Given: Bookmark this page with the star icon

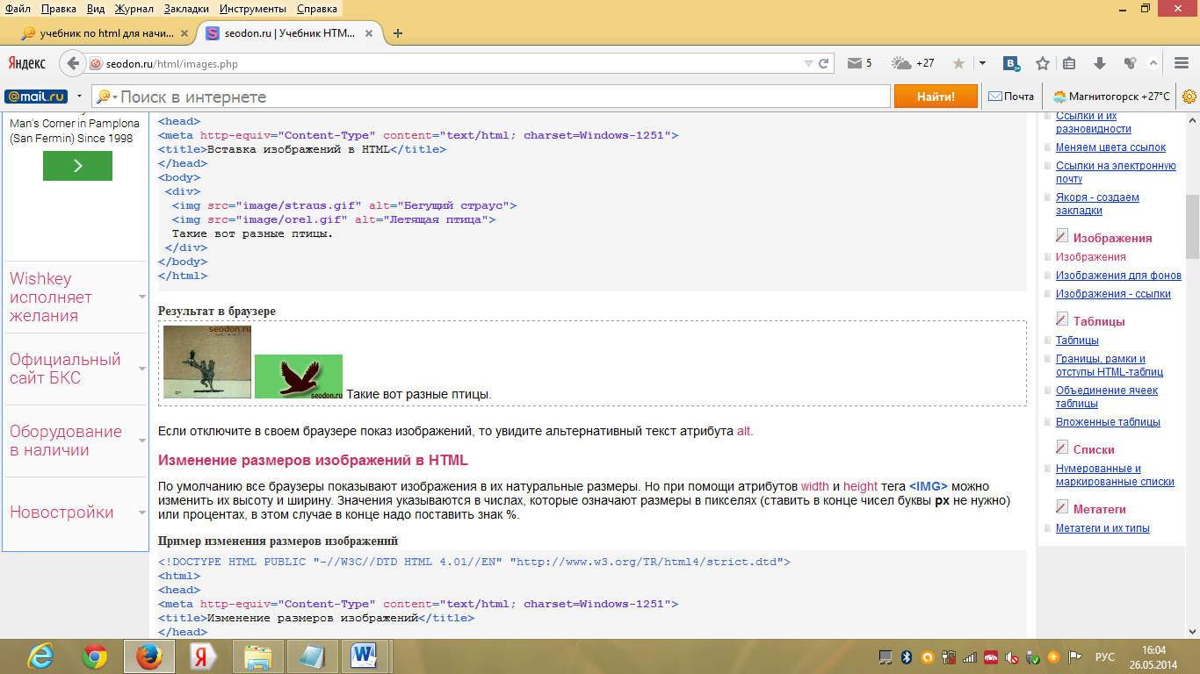Looking at the screenshot, I should click(1043, 63).
